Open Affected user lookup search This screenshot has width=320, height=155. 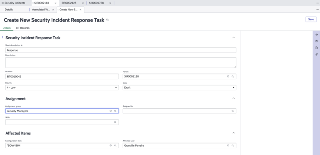pyautogui.click(x=233, y=146)
